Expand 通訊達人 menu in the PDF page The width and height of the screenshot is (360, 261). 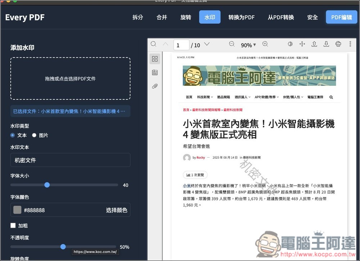243,97
